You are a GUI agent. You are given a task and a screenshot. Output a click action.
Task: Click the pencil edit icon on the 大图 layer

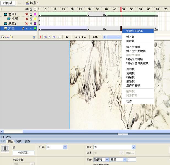[x=23, y=28]
